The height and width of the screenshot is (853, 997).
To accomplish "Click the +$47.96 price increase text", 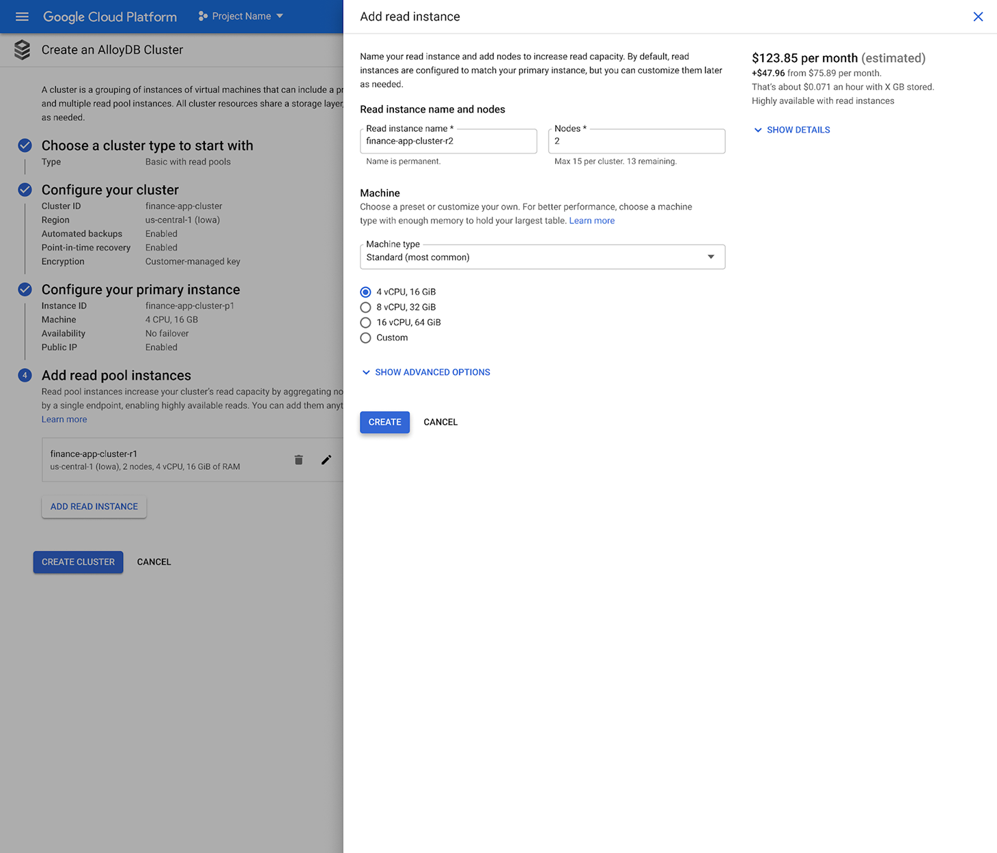I will tap(768, 73).
